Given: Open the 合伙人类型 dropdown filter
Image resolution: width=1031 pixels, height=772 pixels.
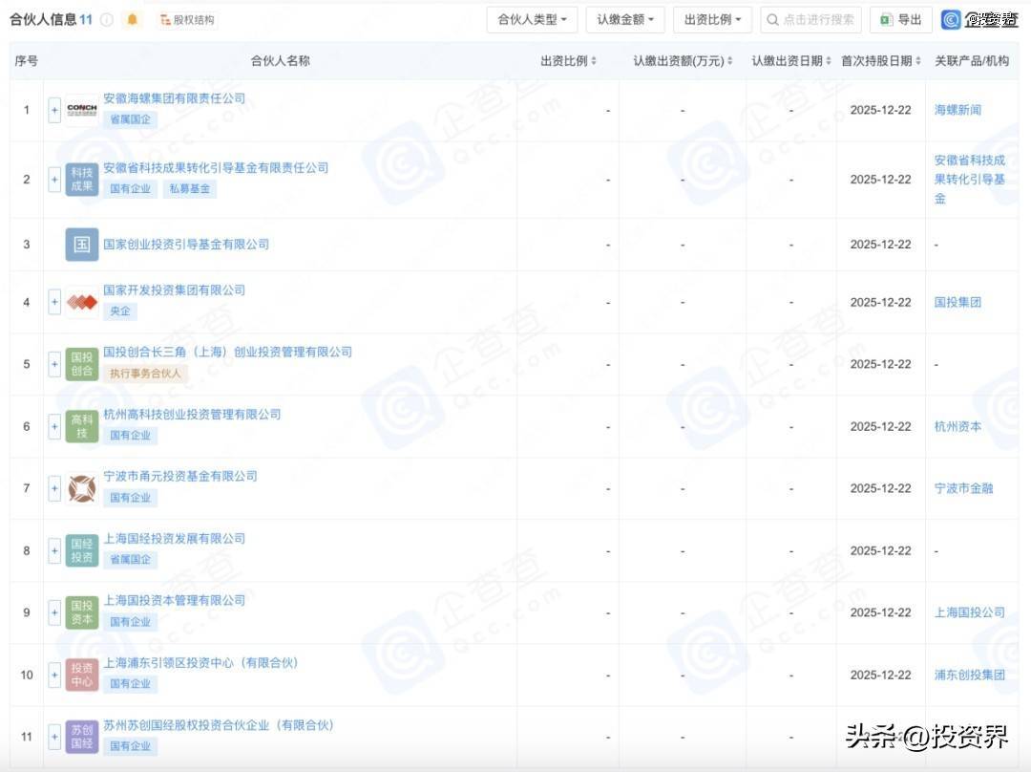Looking at the screenshot, I should 532,20.
